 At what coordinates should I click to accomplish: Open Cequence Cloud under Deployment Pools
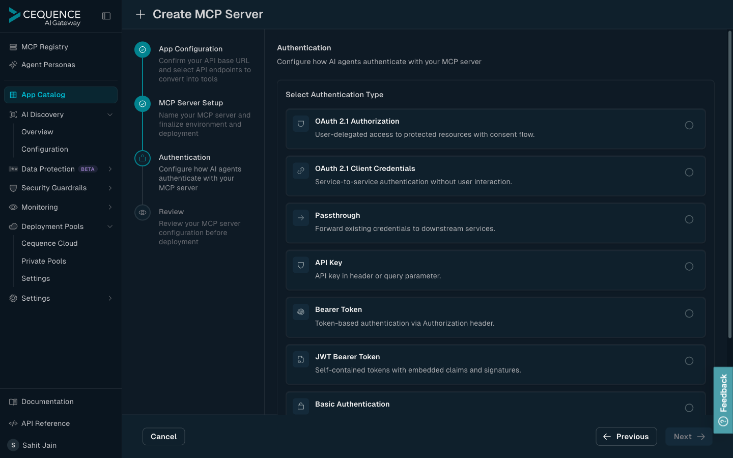[49, 243]
